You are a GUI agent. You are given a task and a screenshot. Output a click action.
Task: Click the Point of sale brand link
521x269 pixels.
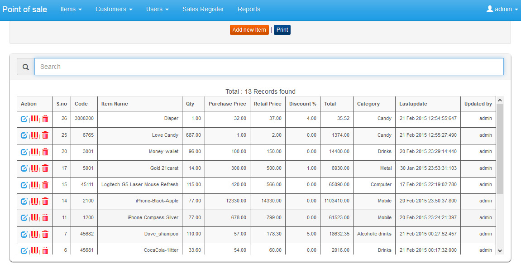tap(24, 10)
